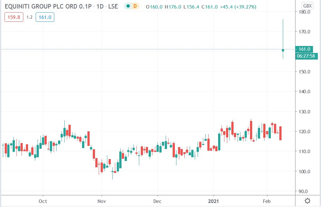321x207 pixels.
Task: Click the current price label 161.0 on axis
Action: tap(304, 49)
